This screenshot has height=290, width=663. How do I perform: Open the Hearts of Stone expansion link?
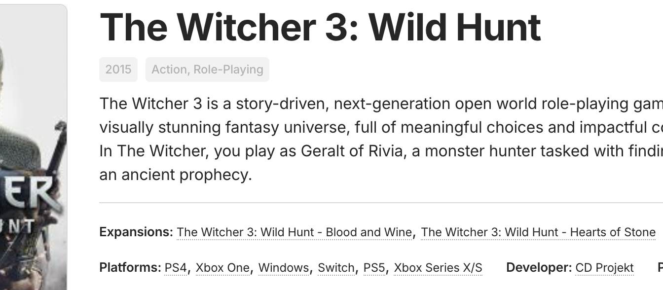[538, 232]
